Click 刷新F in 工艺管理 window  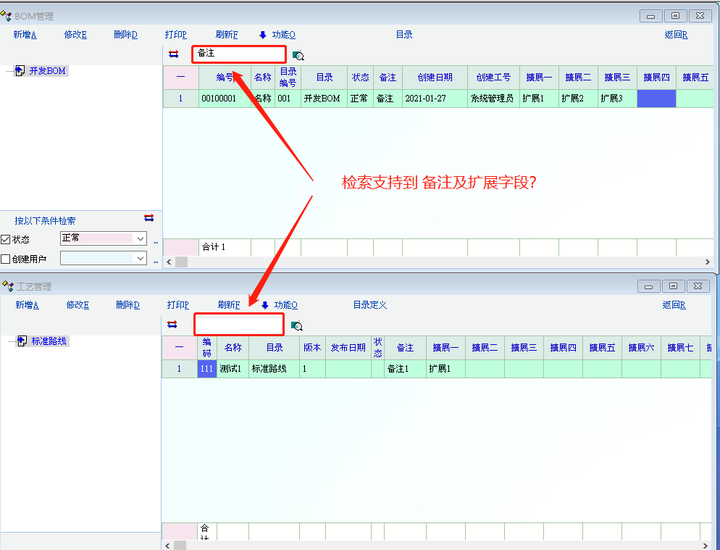[x=228, y=305]
